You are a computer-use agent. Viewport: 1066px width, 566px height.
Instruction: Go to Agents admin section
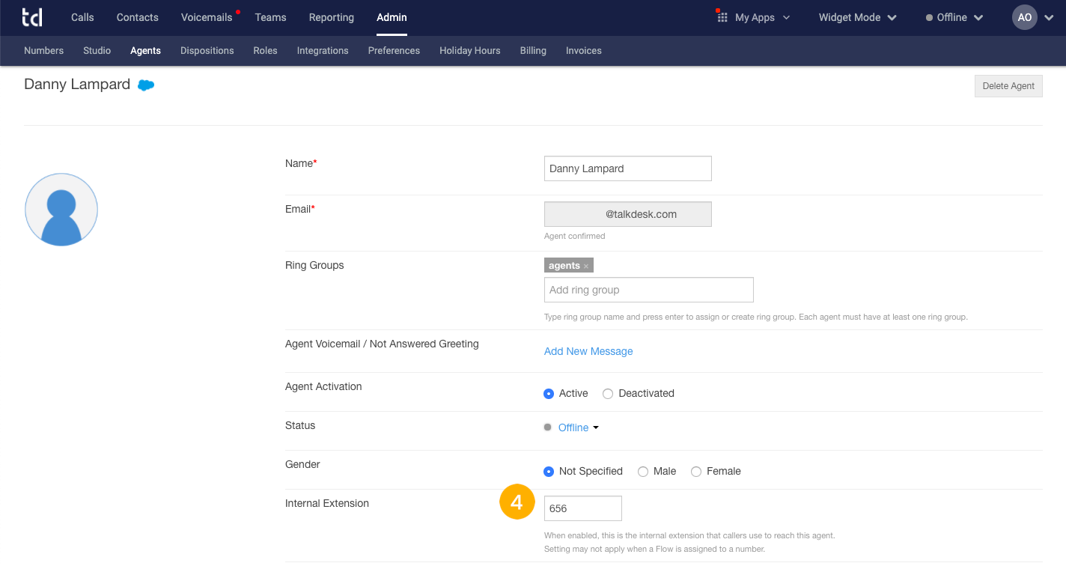tap(145, 51)
